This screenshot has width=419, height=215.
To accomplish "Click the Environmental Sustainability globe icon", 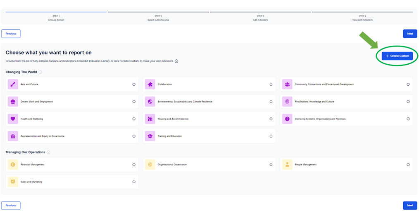I will point(150,101).
